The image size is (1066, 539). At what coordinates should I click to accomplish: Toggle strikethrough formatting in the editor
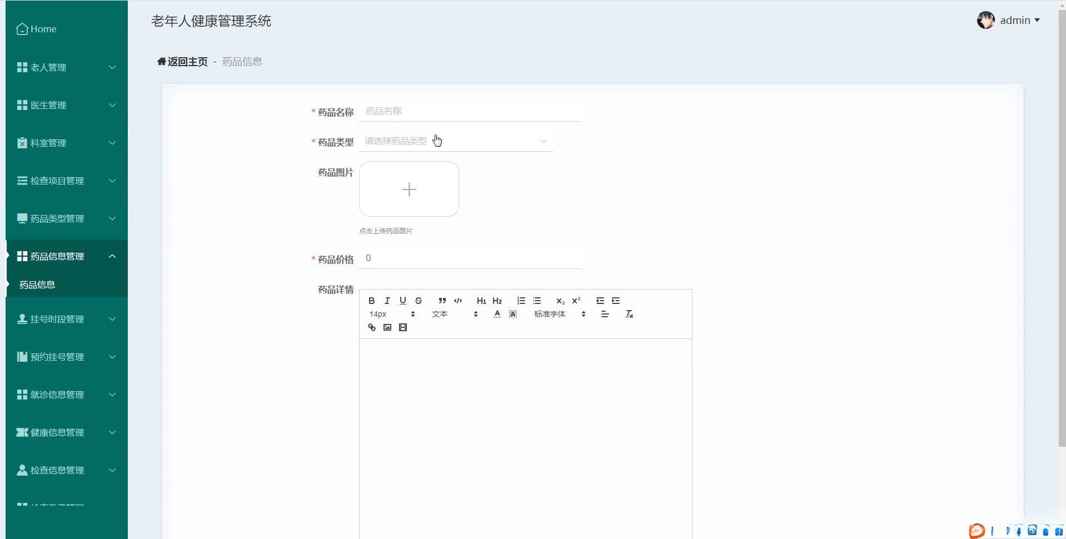[419, 301]
